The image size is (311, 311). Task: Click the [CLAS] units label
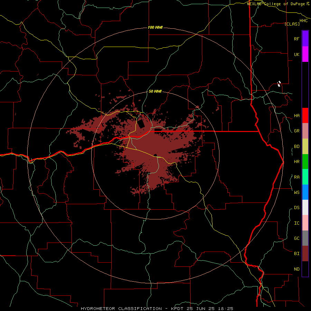tap(292, 24)
